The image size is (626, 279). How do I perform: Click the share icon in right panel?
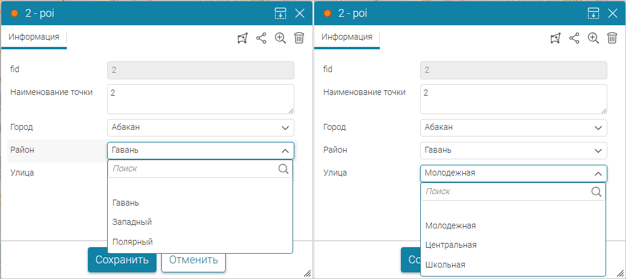click(574, 38)
